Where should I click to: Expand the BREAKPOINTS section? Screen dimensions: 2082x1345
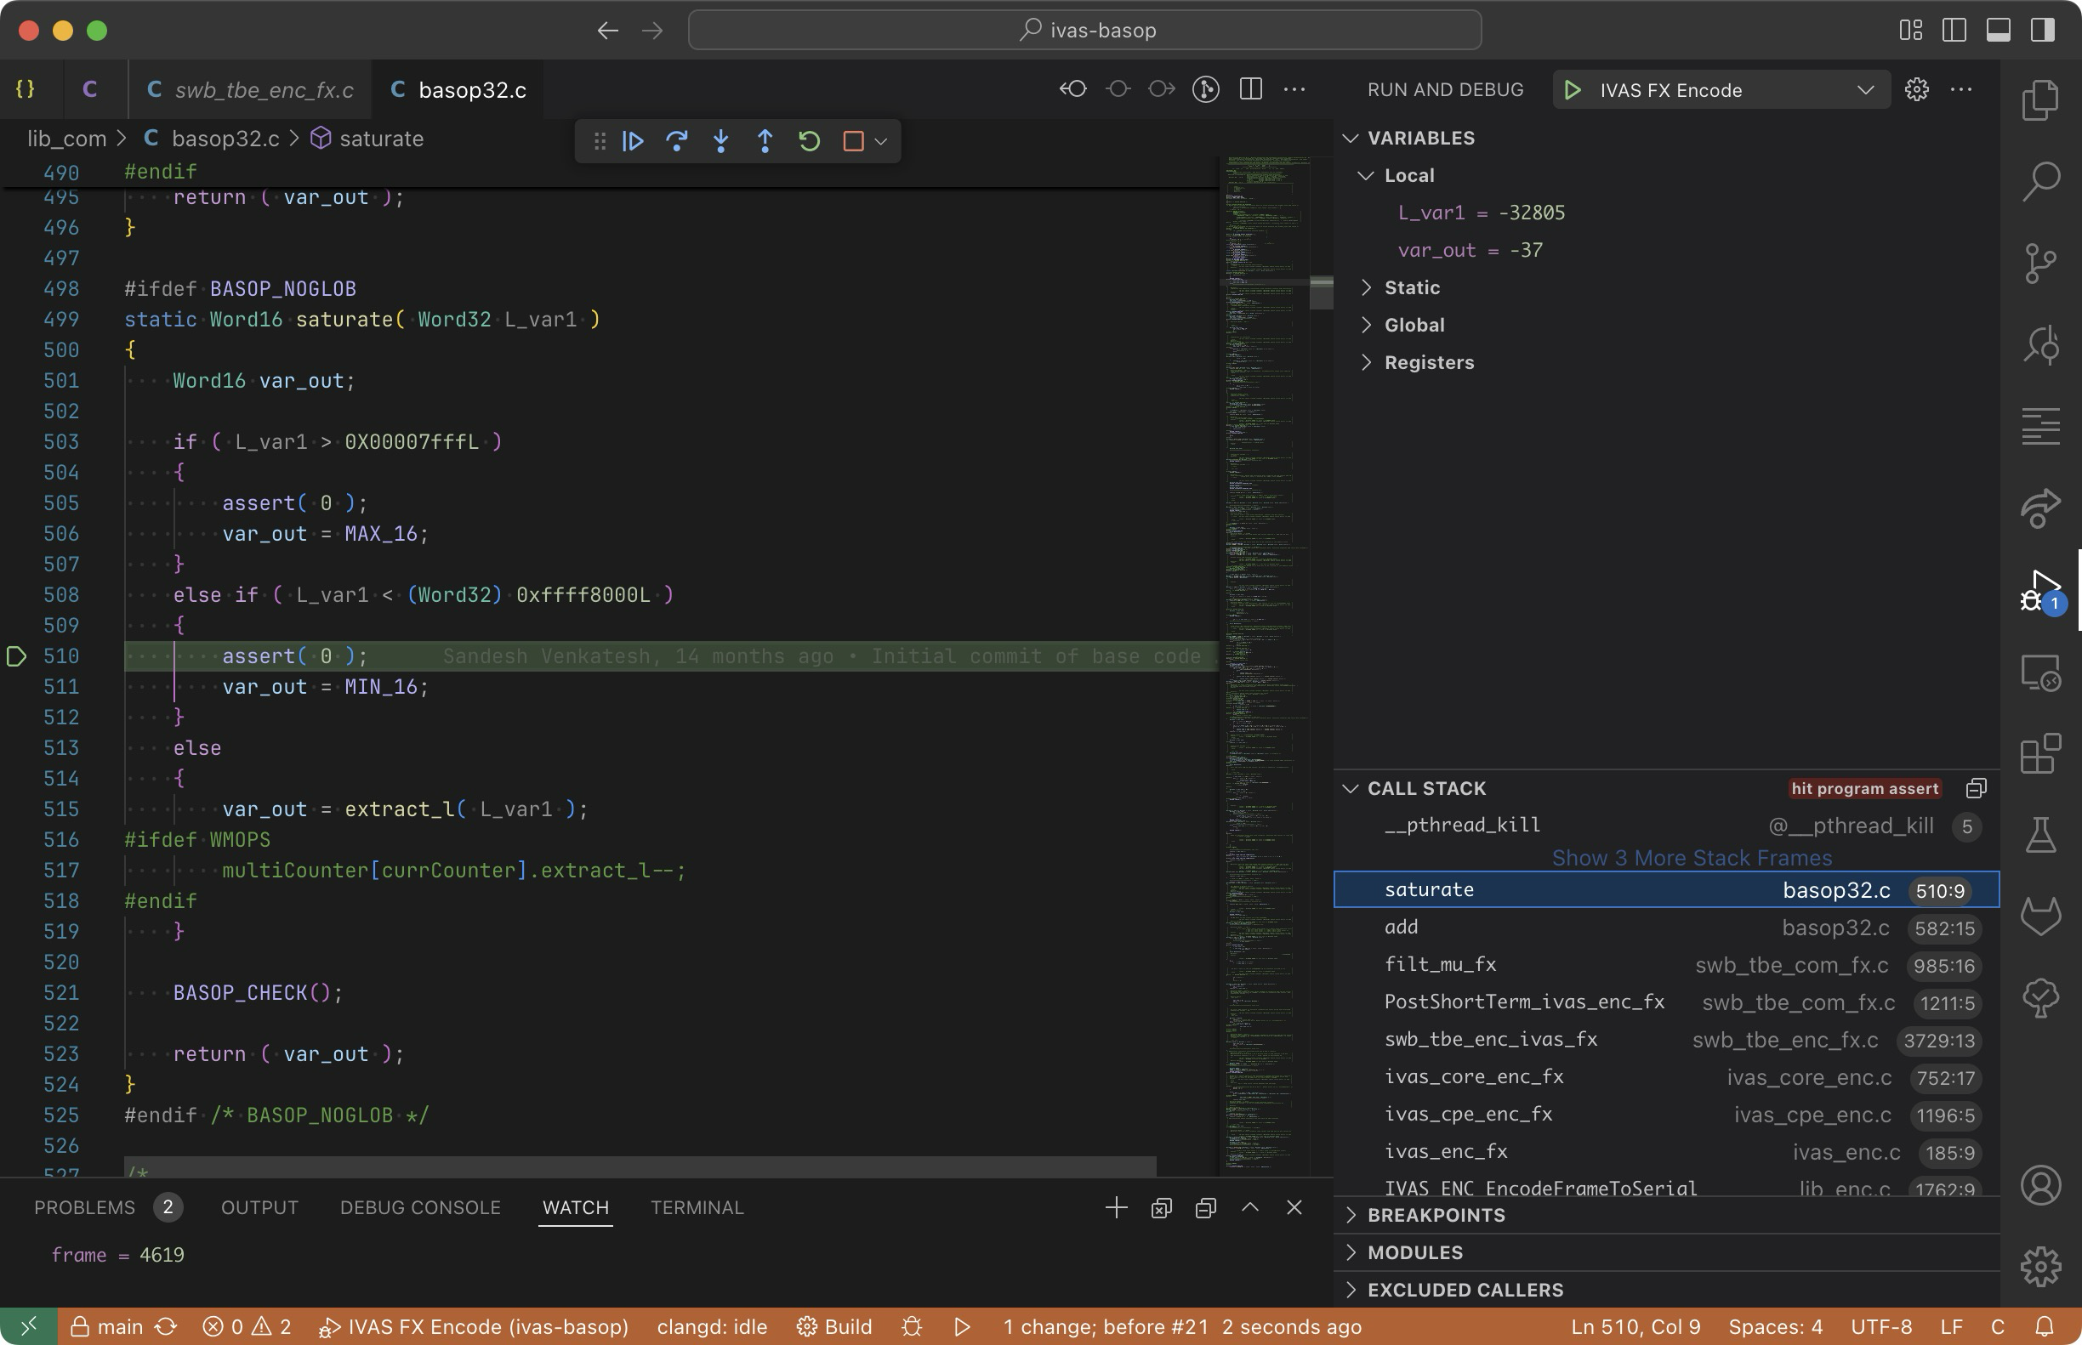click(x=1436, y=1215)
